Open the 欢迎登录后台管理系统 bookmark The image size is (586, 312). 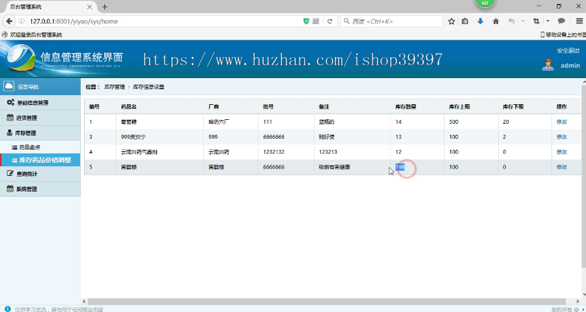tap(32, 35)
